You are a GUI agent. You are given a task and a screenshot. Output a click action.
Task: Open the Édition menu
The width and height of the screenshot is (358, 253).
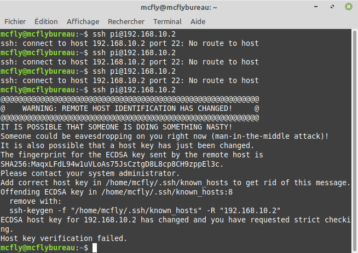[46, 22]
